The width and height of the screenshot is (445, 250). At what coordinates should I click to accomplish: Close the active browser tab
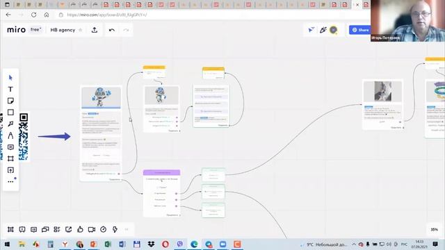coord(357,5)
